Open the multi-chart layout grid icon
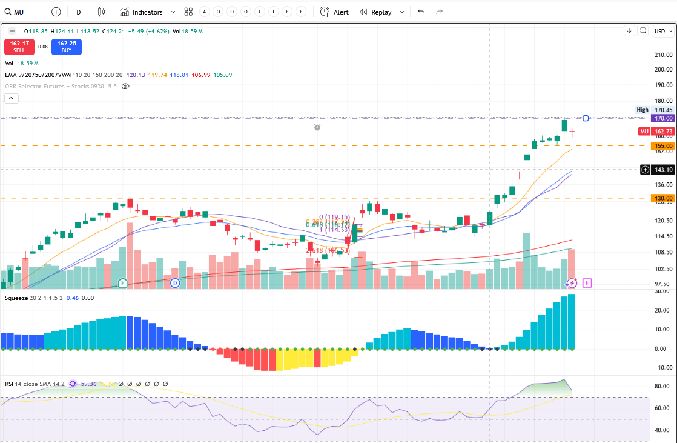 tap(188, 12)
